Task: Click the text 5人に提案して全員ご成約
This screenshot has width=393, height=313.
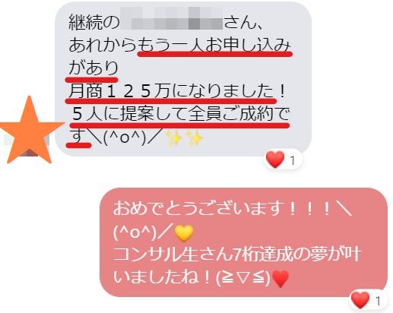Action: point(173,114)
